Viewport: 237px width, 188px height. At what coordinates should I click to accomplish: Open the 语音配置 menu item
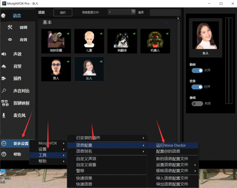pos(107,145)
